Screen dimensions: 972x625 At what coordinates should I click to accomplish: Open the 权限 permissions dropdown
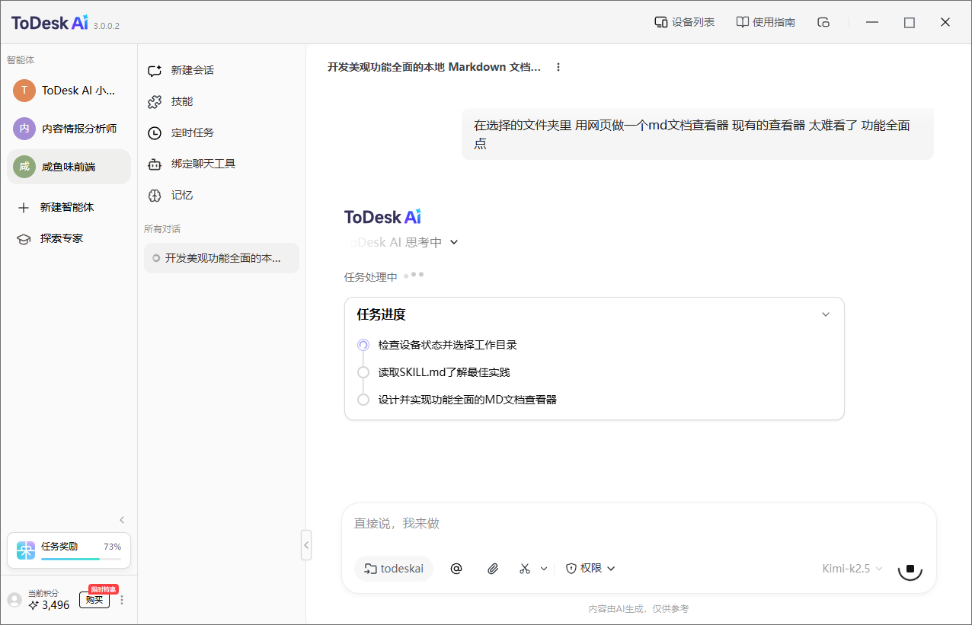pos(590,568)
